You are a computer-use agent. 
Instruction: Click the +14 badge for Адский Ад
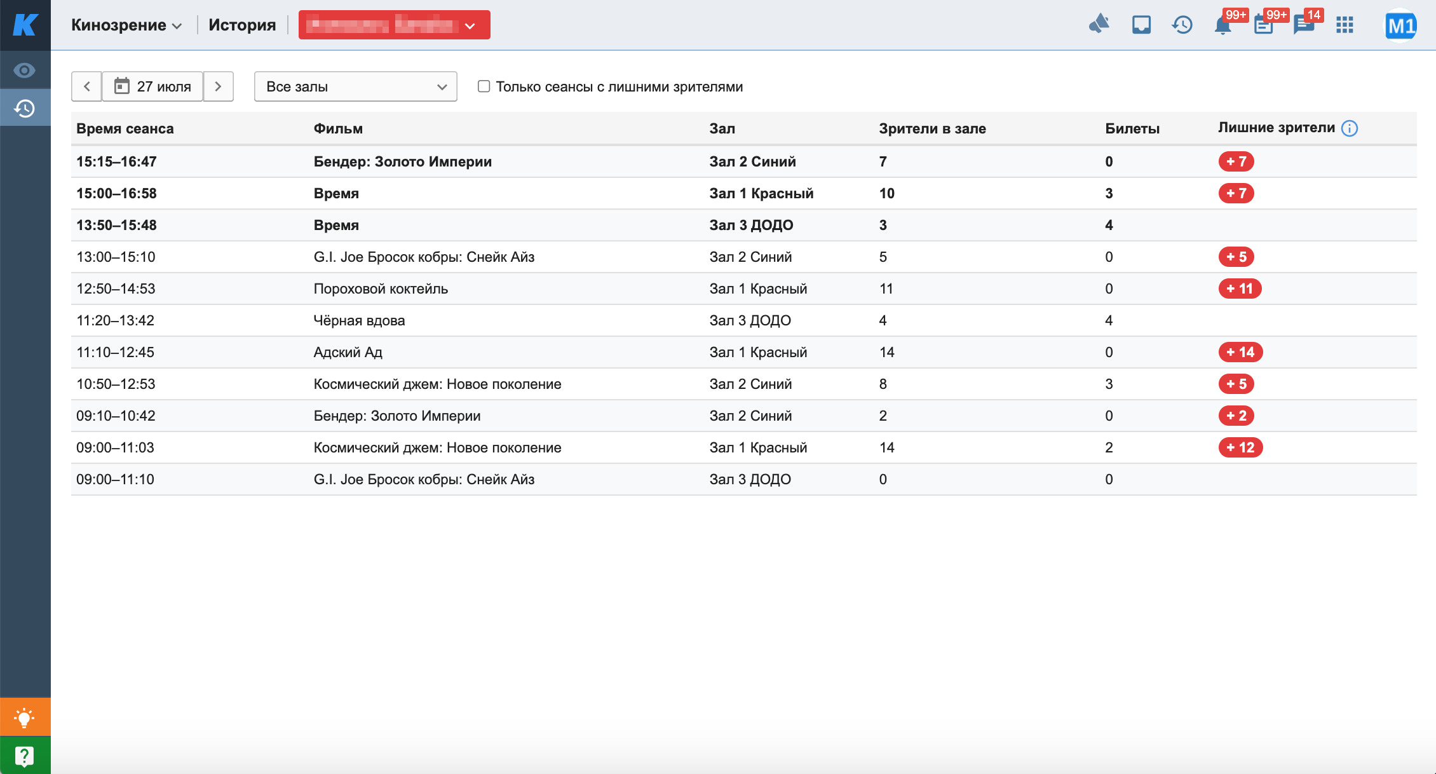[1240, 352]
